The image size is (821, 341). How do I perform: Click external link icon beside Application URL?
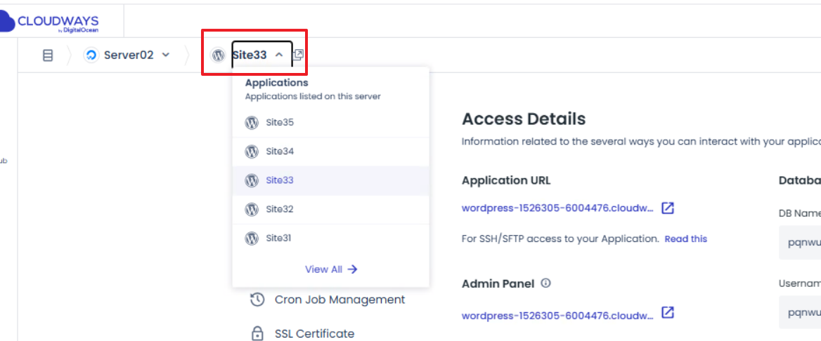click(x=668, y=208)
